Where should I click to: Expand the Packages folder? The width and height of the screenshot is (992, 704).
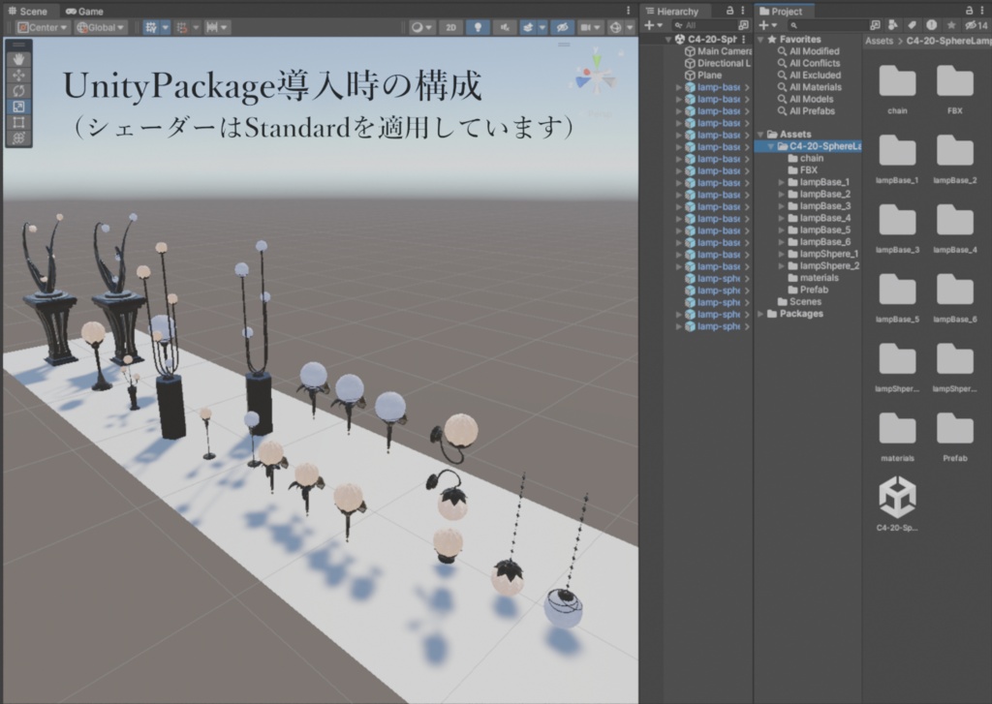760,314
